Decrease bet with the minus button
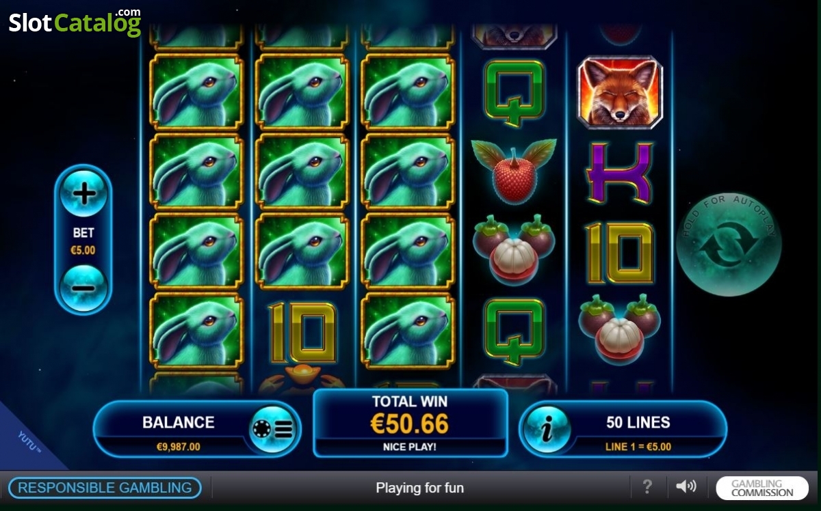821x511 pixels. pyautogui.click(x=83, y=288)
